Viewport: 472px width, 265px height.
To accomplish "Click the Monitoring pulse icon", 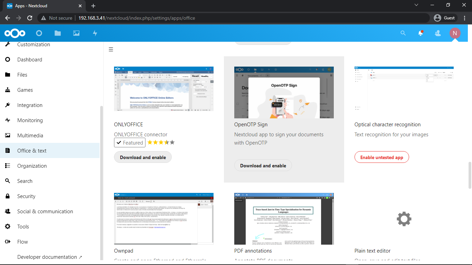I will 8,120.
